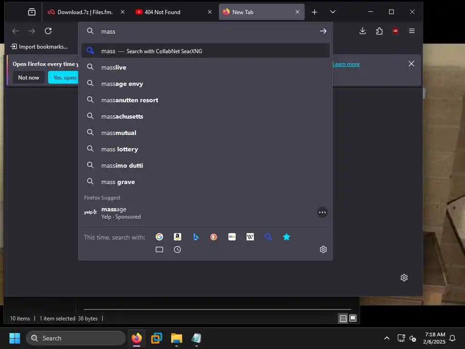Click the browser back arrow
465x349 pixels.
[x=15, y=31]
